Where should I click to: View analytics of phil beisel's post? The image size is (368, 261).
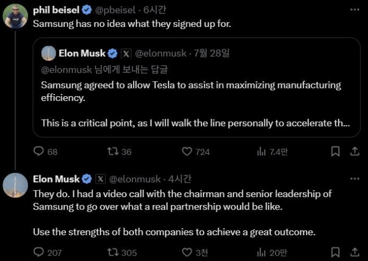pyautogui.click(x=262, y=152)
